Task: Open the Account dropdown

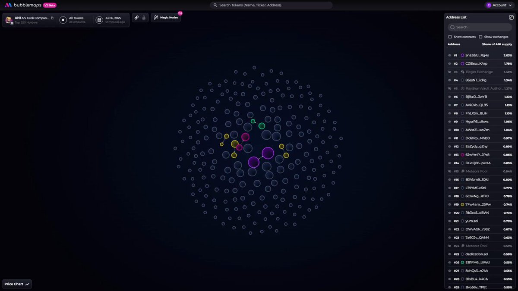Action: (x=499, y=5)
